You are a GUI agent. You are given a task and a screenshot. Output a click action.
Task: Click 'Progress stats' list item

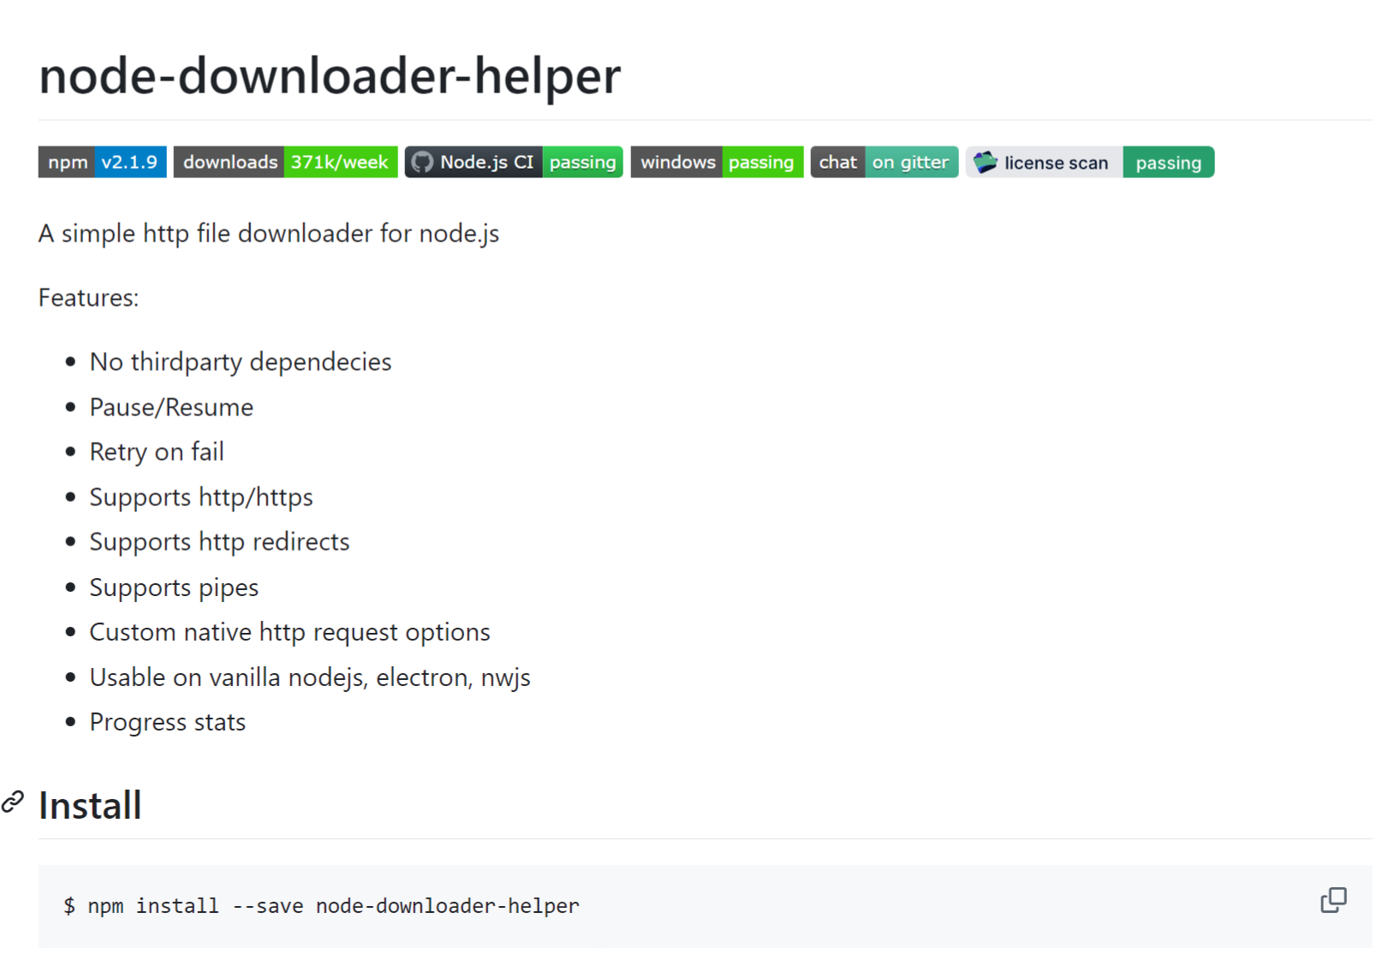click(x=168, y=722)
